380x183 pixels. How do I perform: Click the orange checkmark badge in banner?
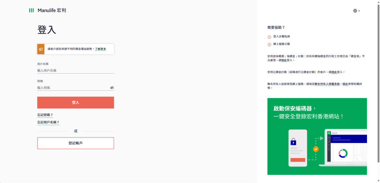click(x=316, y=149)
